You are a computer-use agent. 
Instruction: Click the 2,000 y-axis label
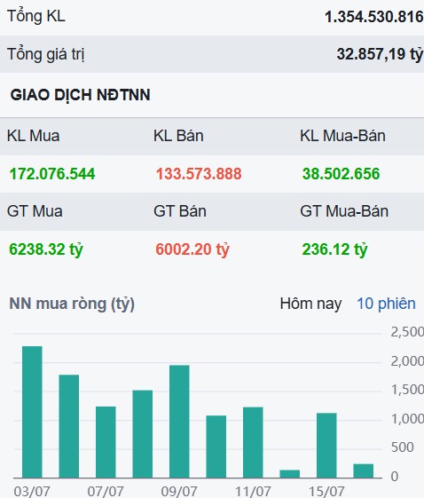point(407,361)
